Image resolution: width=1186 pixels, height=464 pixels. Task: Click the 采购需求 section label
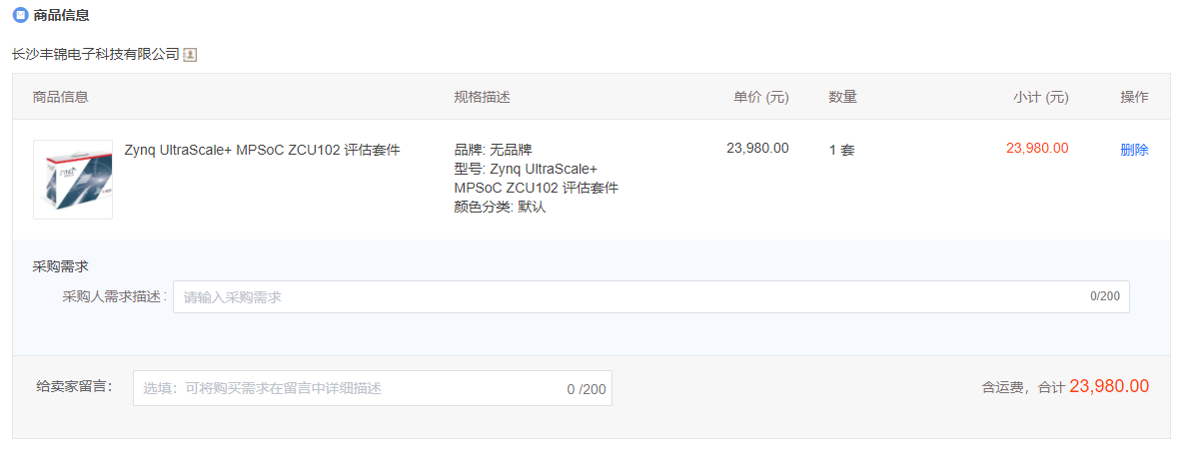(x=61, y=266)
